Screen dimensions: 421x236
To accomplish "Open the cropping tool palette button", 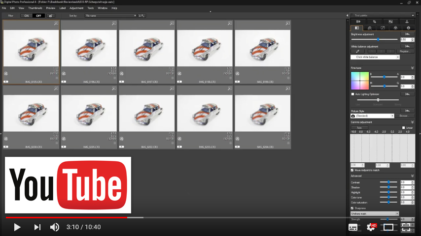I will coord(374,22).
